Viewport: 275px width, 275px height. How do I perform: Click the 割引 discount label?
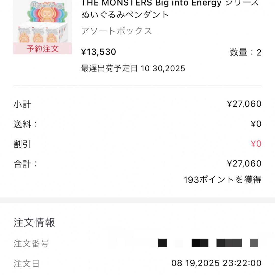pos(22,145)
